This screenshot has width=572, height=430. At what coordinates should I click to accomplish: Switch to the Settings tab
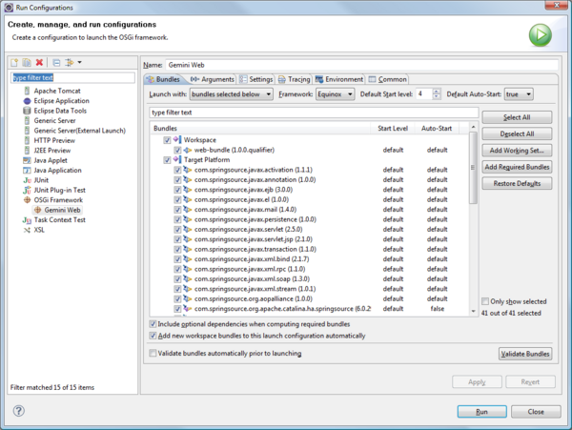[256, 79]
